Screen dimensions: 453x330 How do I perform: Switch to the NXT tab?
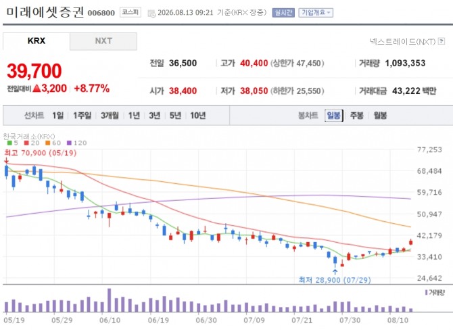point(103,41)
